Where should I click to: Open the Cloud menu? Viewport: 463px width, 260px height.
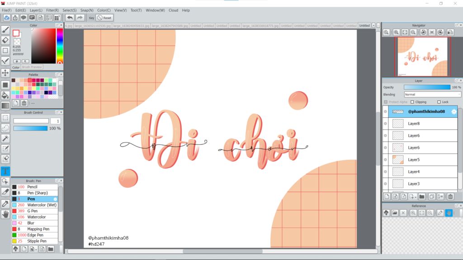pyautogui.click(x=173, y=10)
